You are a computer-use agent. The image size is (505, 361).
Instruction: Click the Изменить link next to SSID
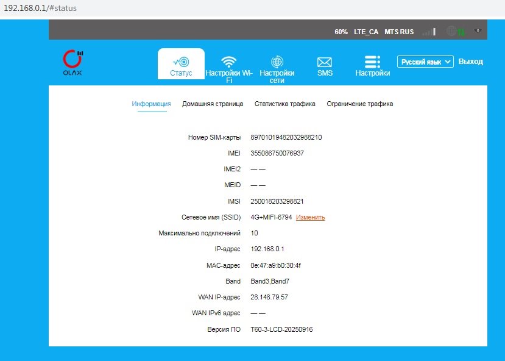coord(310,217)
